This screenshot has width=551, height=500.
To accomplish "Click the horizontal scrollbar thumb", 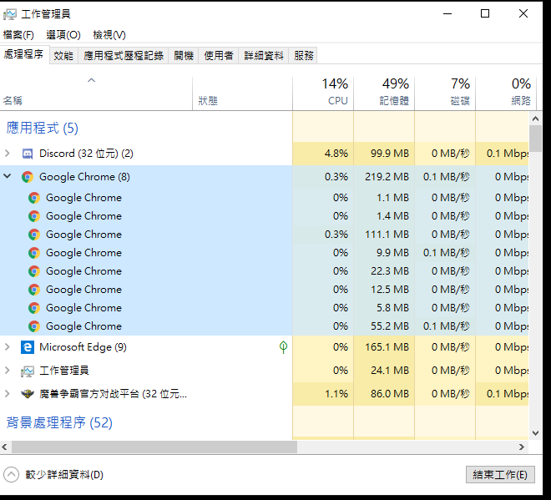I will (x=154, y=447).
